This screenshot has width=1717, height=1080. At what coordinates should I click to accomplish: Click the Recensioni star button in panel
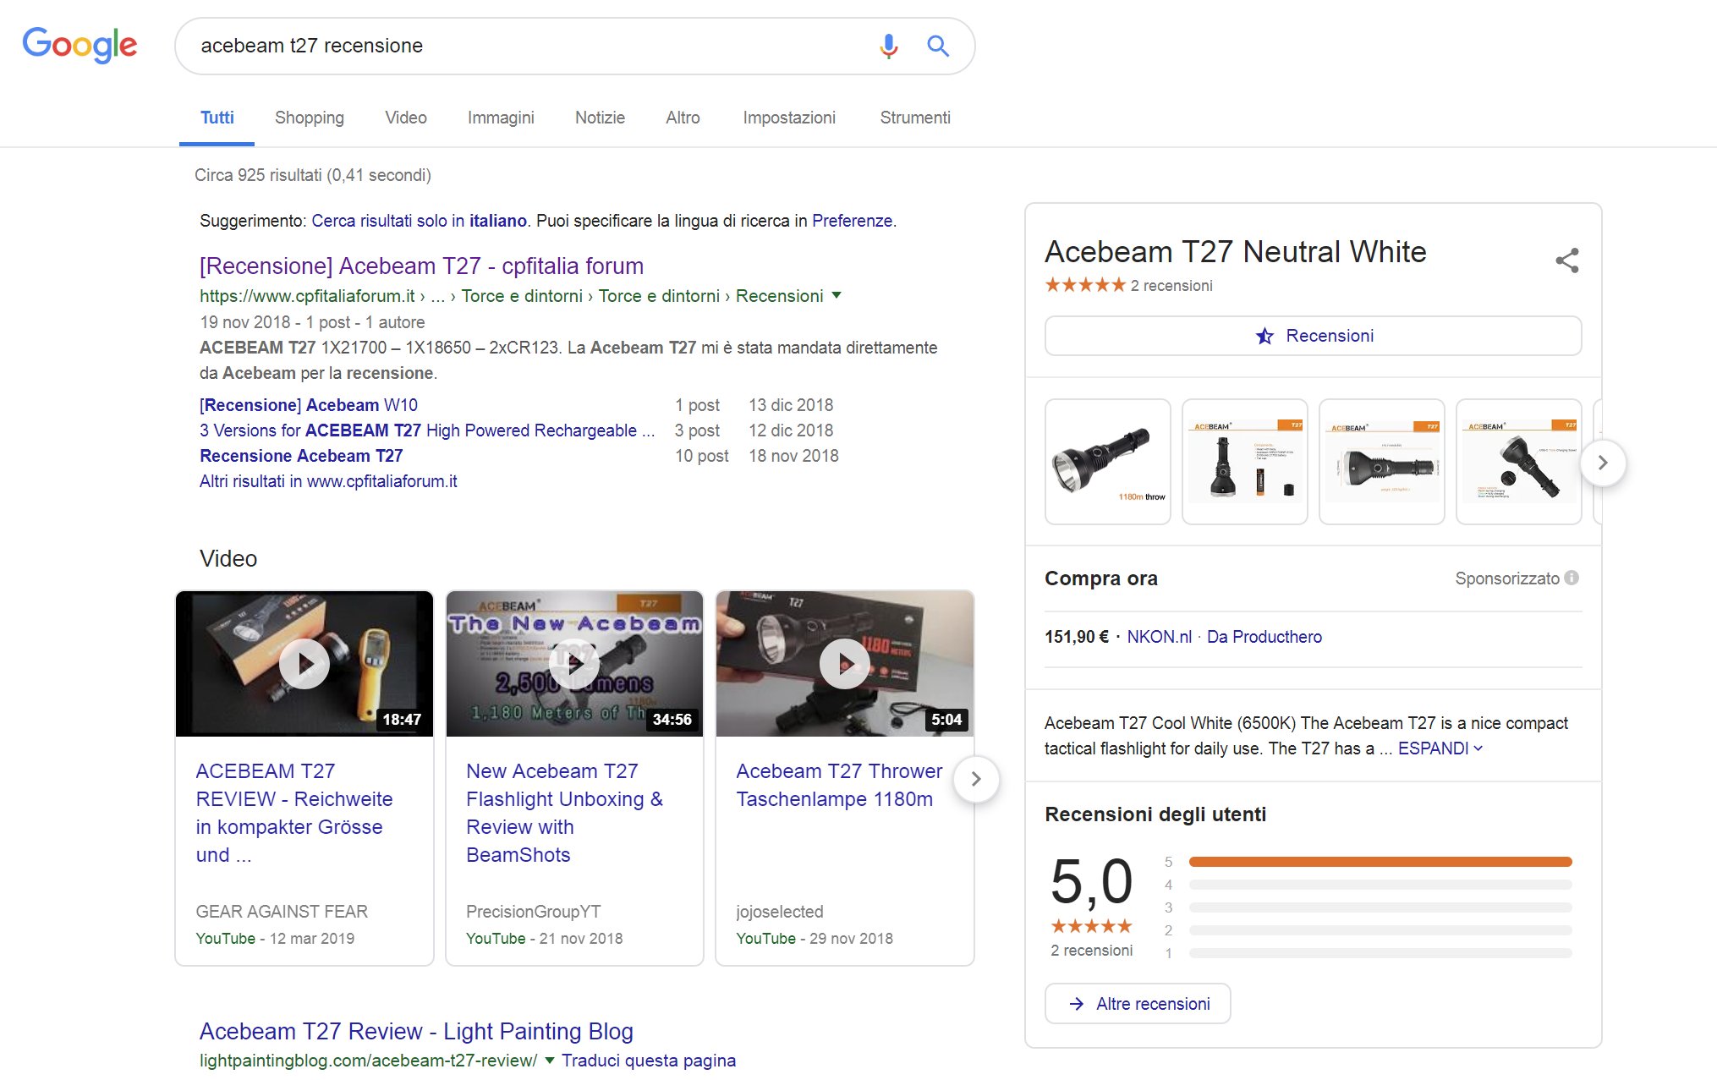[x=1313, y=336]
